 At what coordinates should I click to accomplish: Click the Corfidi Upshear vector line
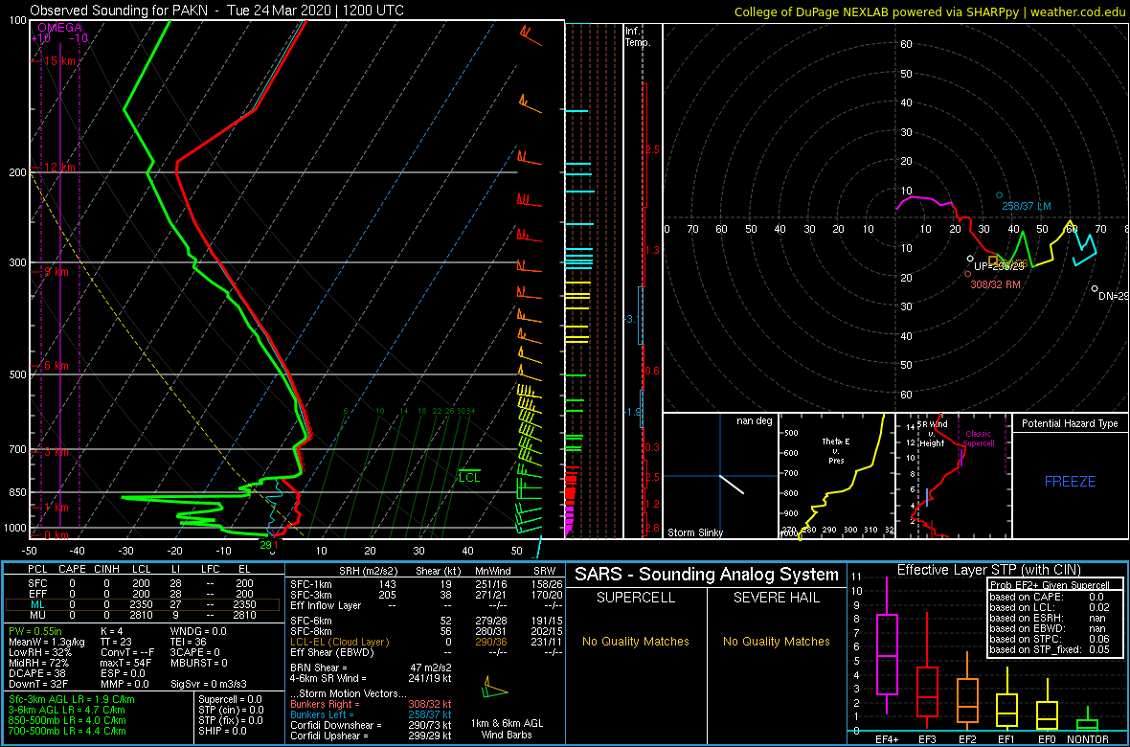[x=371, y=736]
